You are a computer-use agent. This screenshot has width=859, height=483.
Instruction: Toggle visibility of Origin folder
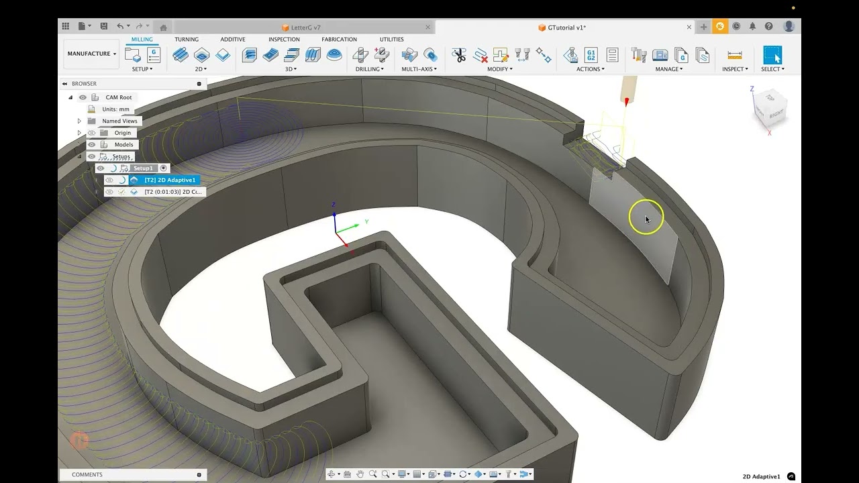(x=92, y=133)
